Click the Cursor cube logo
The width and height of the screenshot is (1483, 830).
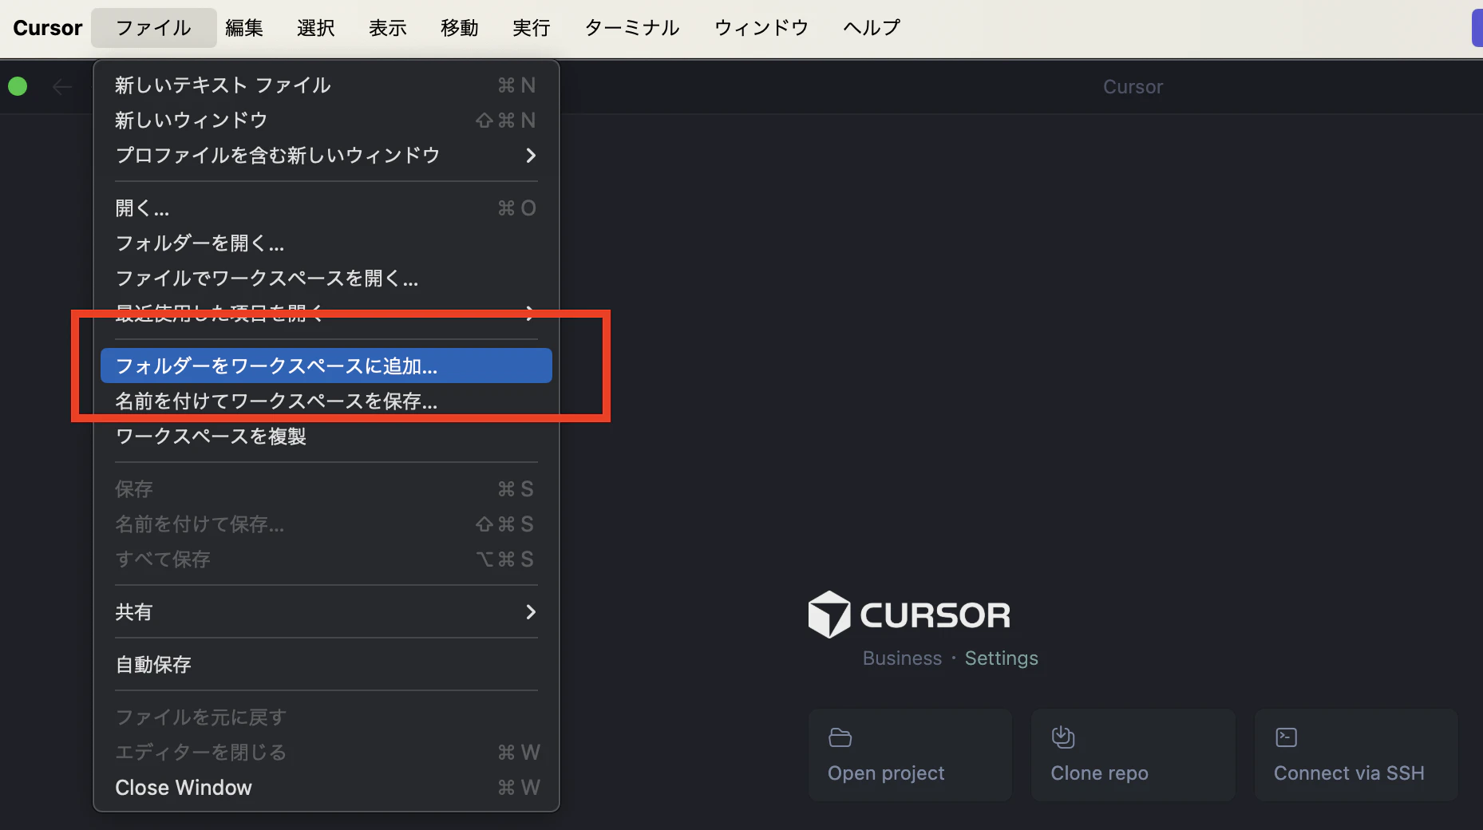[829, 615]
